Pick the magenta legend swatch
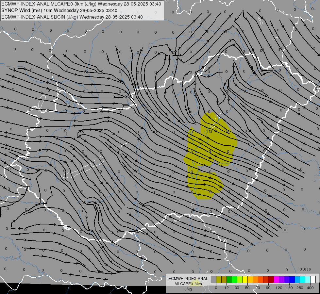Image resolution: width=320 pixels, height=294 pixels. click(276, 279)
